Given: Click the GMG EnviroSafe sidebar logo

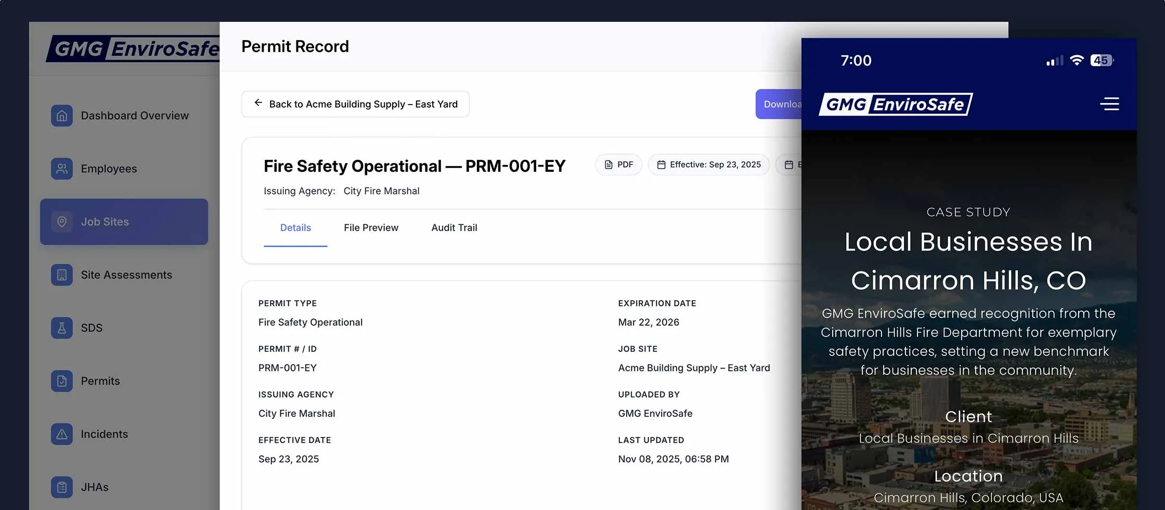Looking at the screenshot, I should click(133, 49).
